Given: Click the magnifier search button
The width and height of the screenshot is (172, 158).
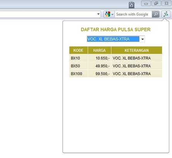Looking at the screenshot, I should [x=156, y=14].
